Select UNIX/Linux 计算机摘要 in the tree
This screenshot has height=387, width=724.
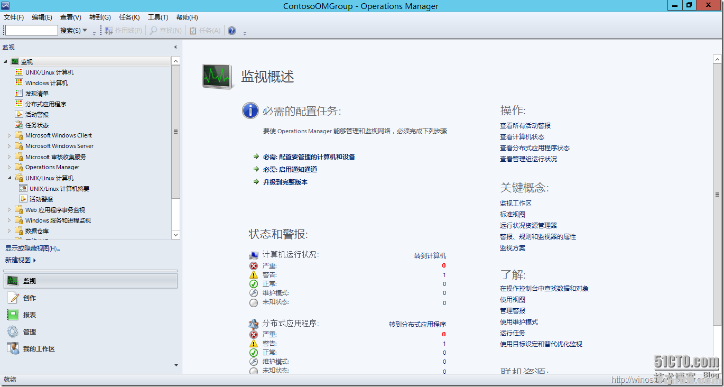click(60, 189)
